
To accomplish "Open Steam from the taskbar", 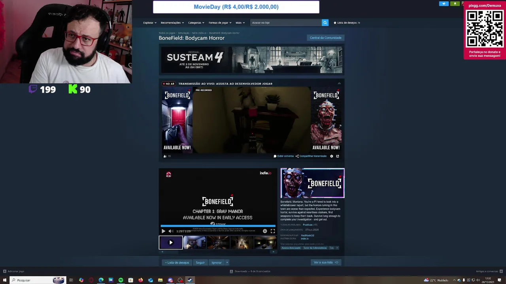I will [190, 280].
